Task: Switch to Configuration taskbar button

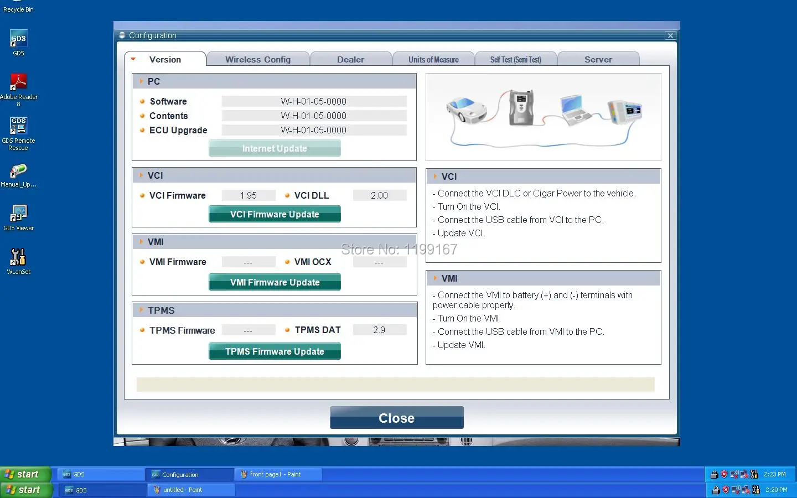Action: pos(190,474)
